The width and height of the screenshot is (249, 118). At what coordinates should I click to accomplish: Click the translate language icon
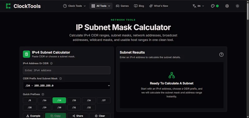pyautogui.click(x=194, y=6)
